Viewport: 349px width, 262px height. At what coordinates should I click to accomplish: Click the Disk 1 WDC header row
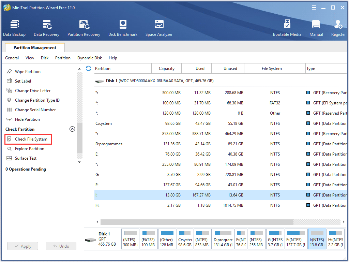pyautogui.click(x=221, y=81)
